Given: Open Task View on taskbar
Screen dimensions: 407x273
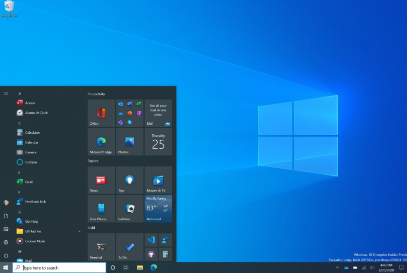Looking at the screenshot, I should pos(126,267).
